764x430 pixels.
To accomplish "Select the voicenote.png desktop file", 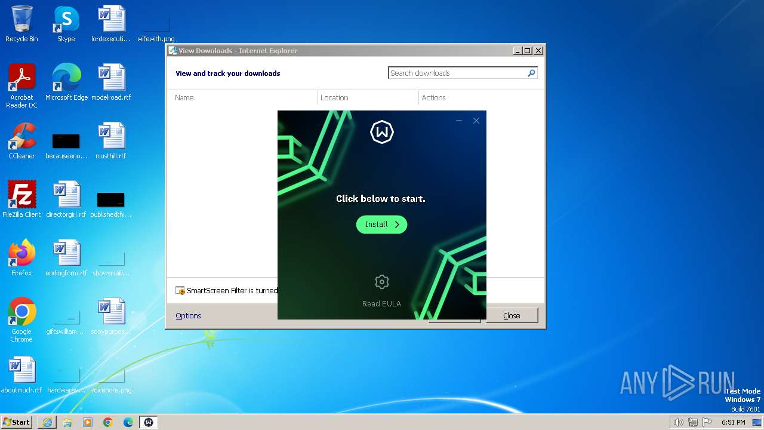I will [111, 380].
